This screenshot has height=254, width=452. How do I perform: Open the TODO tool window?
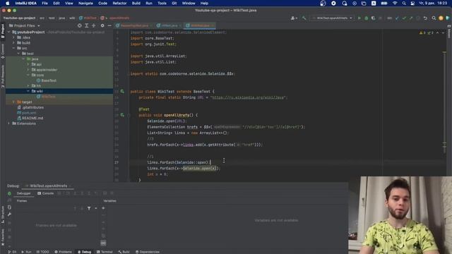pos(42,252)
